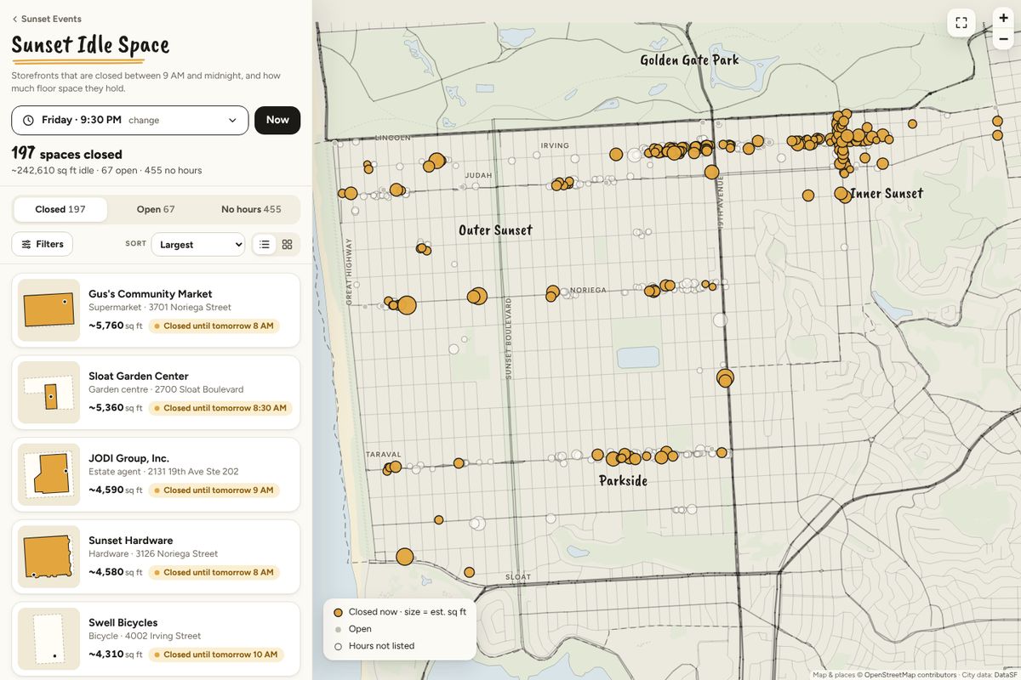Viewport: 1021px width, 680px height.
Task: Click 'Closed until tomorrow 10 AM' badge
Action: [x=216, y=654]
